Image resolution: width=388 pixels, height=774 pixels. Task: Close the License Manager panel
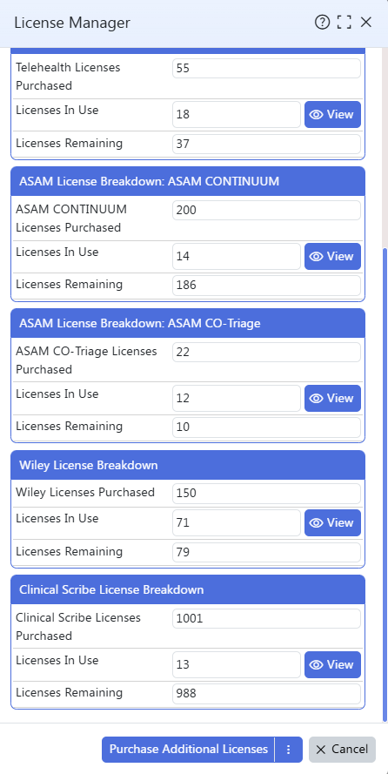click(365, 23)
